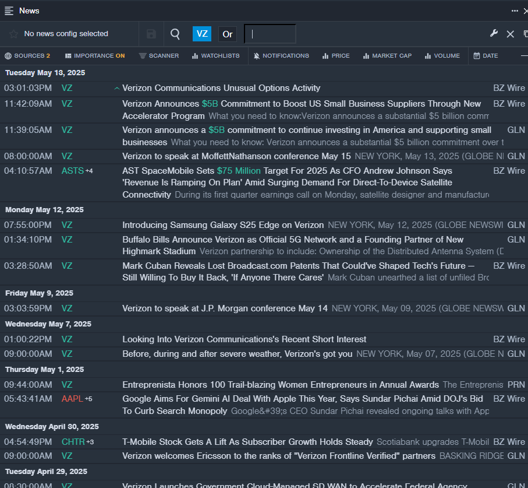This screenshot has height=488, width=528.
Task: Click the funnel icon beside Scanner
Action: point(143,55)
